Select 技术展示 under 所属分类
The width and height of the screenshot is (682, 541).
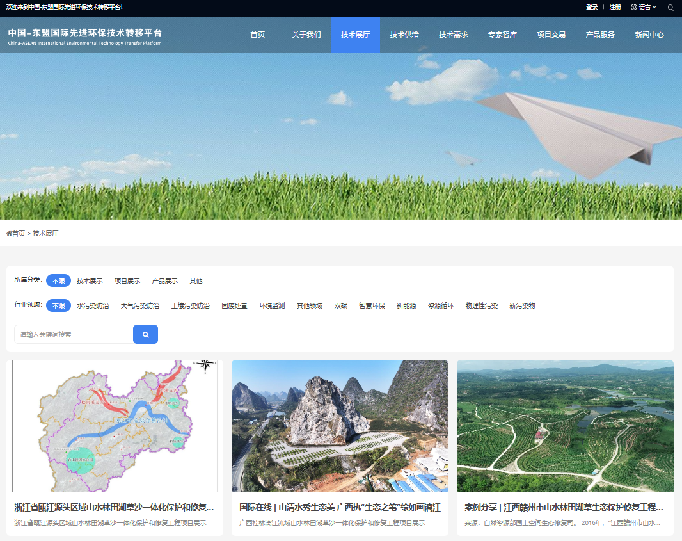[90, 281]
